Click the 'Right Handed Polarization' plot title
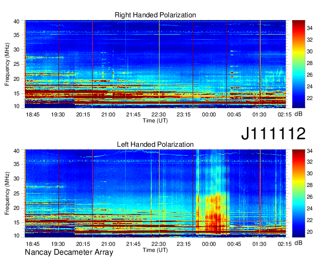This screenshot has height=258, width=318. (x=155, y=15)
